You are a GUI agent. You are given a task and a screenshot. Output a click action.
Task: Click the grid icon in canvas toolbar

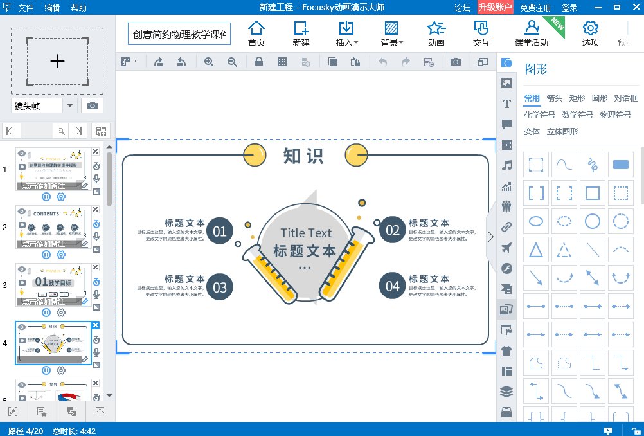click(x=282, y=62)
